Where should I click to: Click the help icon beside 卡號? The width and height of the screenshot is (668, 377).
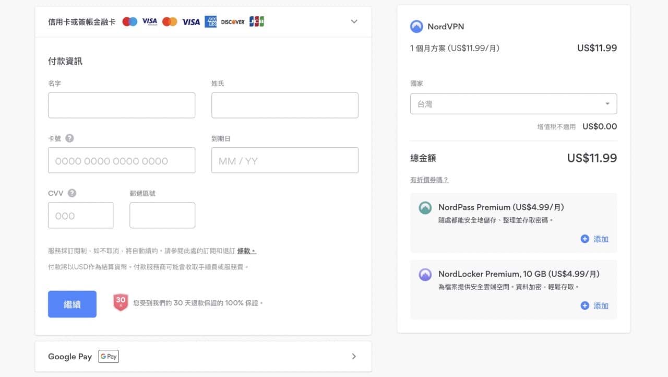point(69,138)
